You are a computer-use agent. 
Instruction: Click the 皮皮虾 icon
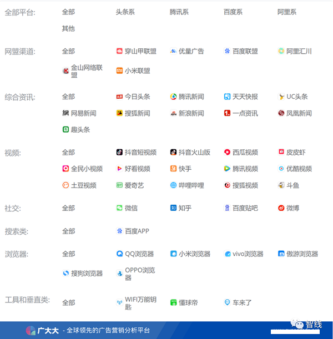click(x=281, y=152)
